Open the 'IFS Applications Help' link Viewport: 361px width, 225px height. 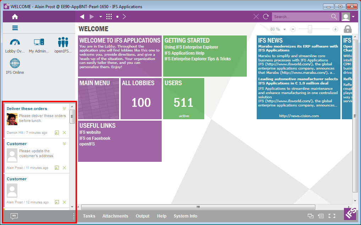184,53
